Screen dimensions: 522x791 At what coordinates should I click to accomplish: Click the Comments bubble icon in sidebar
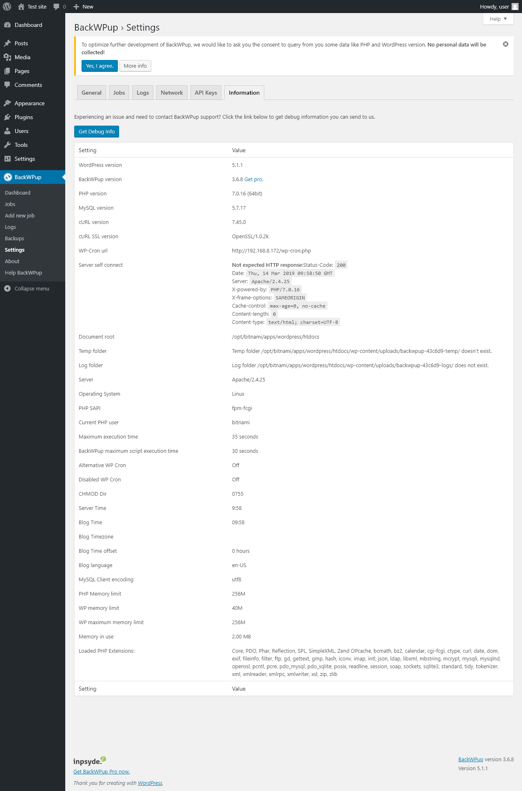(7, 85)
